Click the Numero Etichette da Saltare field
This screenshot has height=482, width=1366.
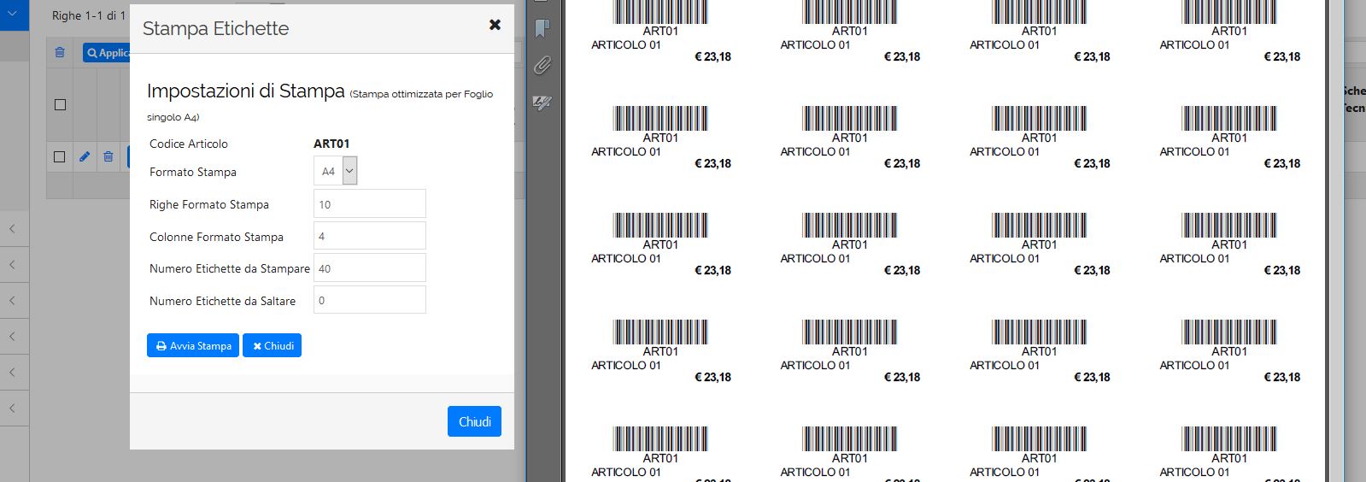pos(370,300)
